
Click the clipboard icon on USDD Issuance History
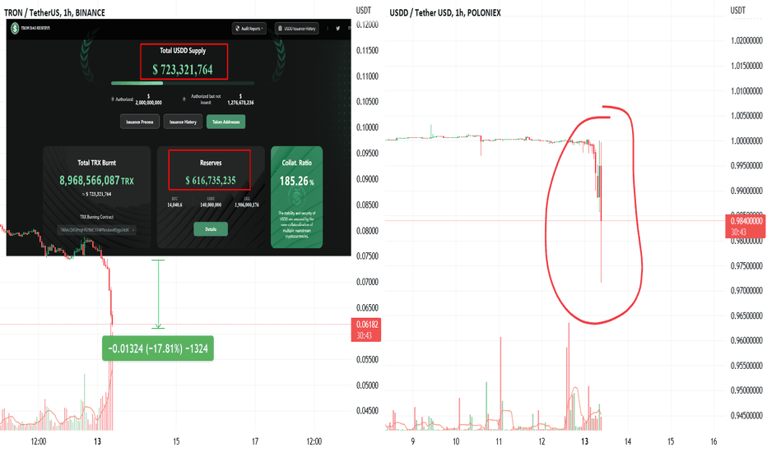281,28
